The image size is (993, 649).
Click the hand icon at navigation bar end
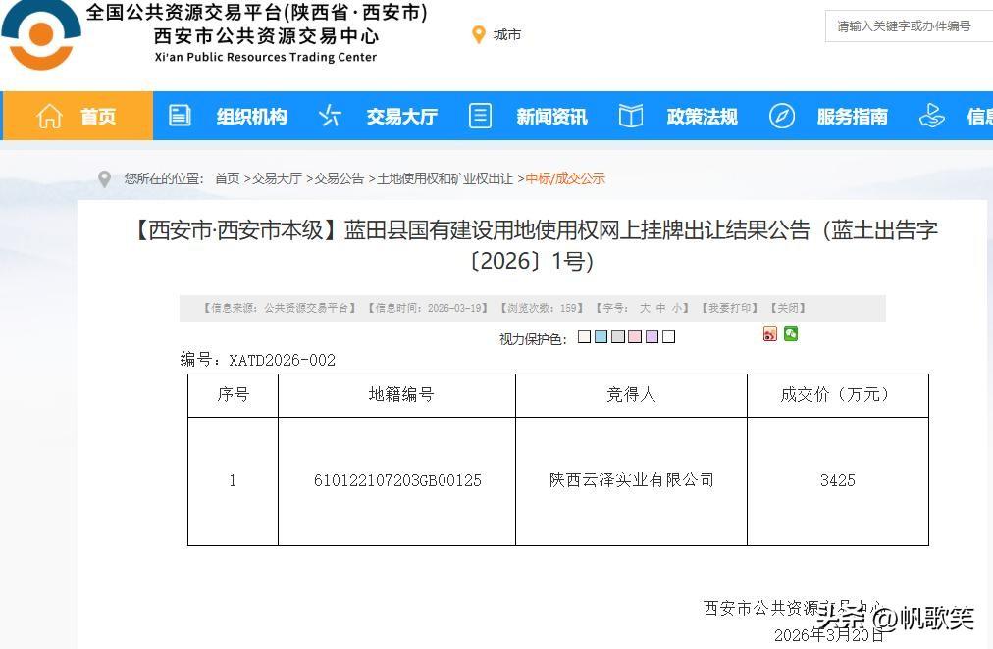[931, 116]
